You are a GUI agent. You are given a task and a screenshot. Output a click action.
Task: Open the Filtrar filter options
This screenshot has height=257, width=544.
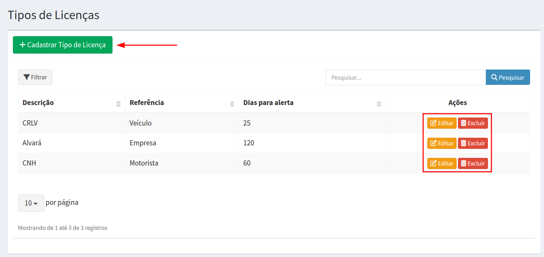tap(35, 77)
